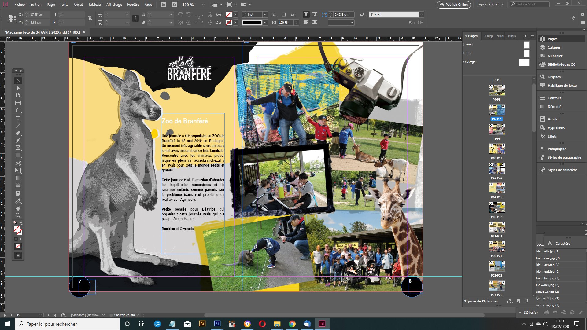This screenshot has width=587, height=330.
Task: Toggle screen view mode button in tools
Action: click(18, 255)
